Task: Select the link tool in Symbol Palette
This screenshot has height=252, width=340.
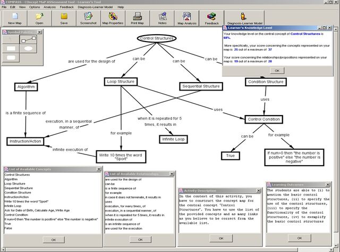Action: pos(28,39)
